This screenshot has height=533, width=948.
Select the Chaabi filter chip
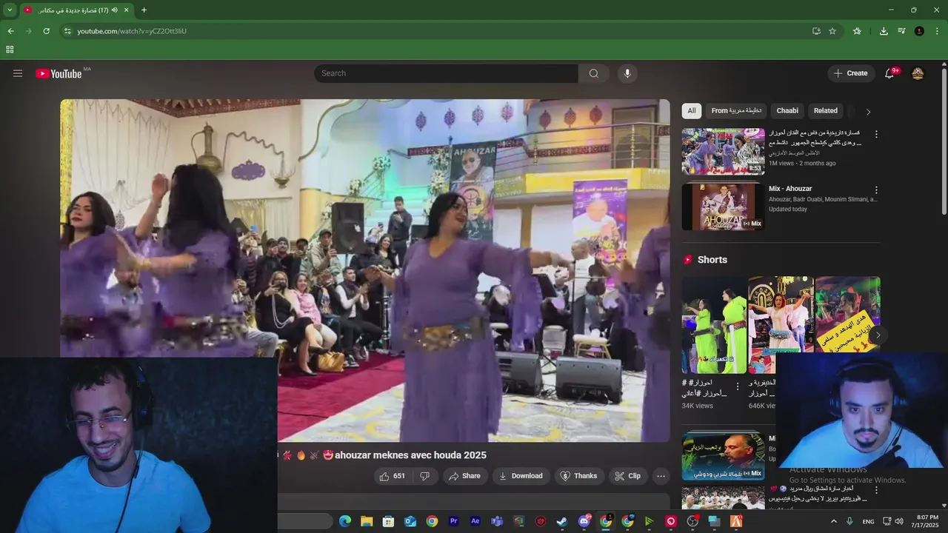pyautogui.click(x=787, y=111)
